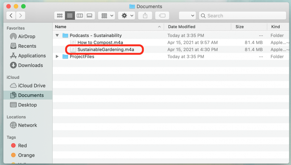The image size is (291, 165).
Task: Switch to icon view in toolbar
Action: click(x=60, y=16)
